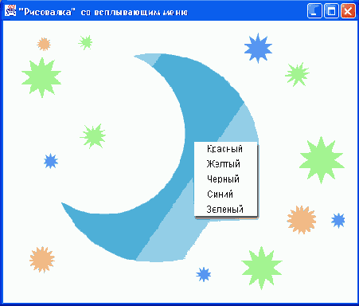Click the small orange star at top left
This screenshot has width=359, height=306.
click(44, 44)
